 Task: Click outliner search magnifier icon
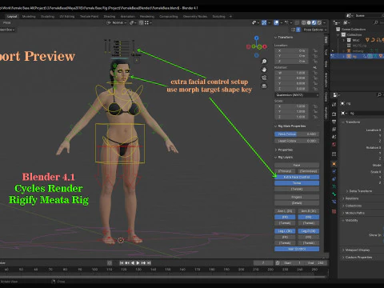click(376, 22)
